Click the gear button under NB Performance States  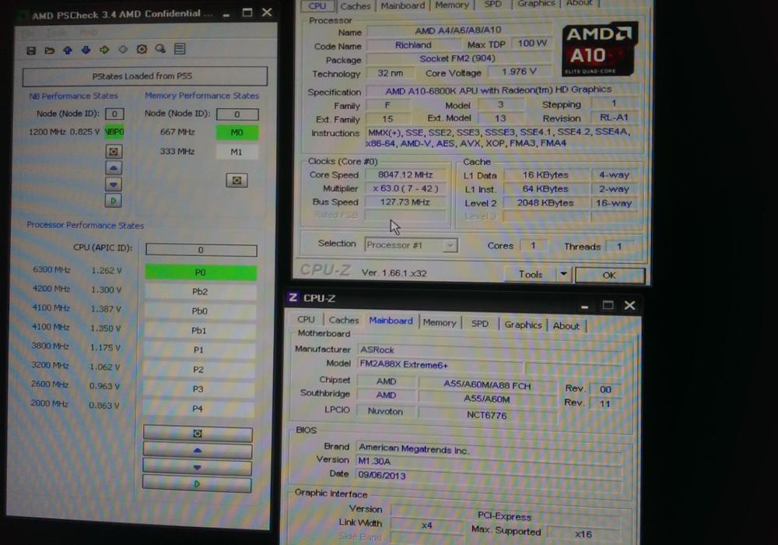(114, 151)
